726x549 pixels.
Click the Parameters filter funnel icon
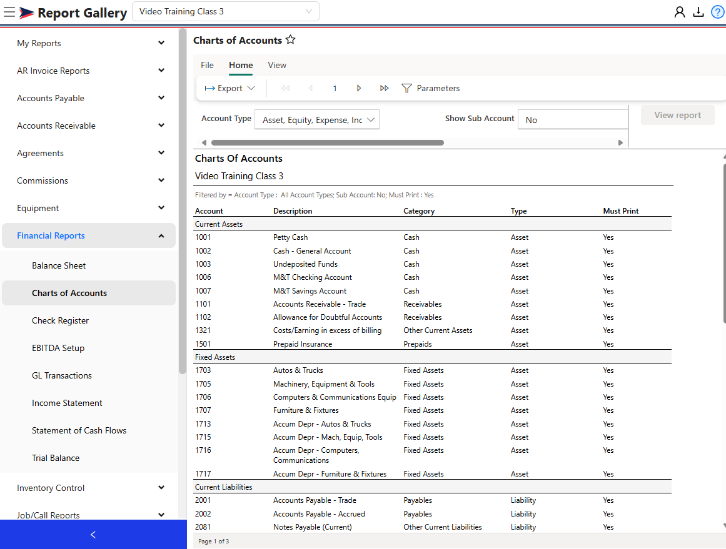click(x=406, y=88)
